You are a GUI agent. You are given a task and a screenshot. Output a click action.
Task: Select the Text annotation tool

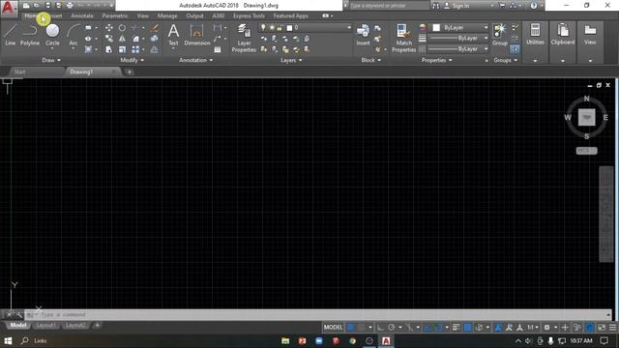point(173,35)
